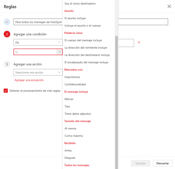Screen dimensions: 175x169
Task: Click the rule name text field
Action: pos(91,22)
